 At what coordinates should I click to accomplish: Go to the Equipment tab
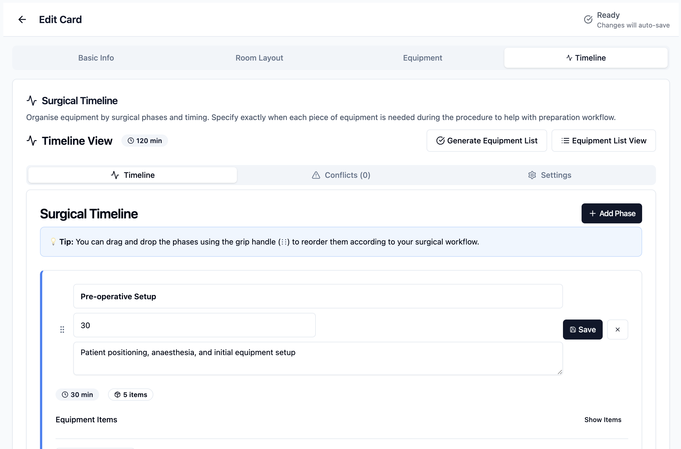(422, 58)
